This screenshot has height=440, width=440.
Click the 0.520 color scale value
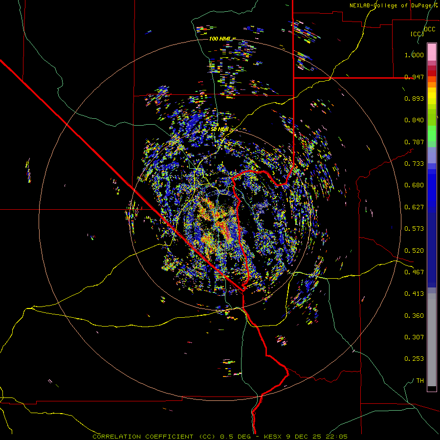coord(414,251)
